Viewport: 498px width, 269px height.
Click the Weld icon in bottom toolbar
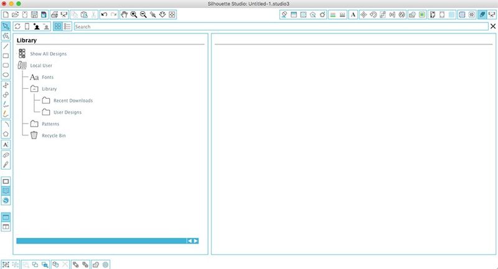pos(96,265)
